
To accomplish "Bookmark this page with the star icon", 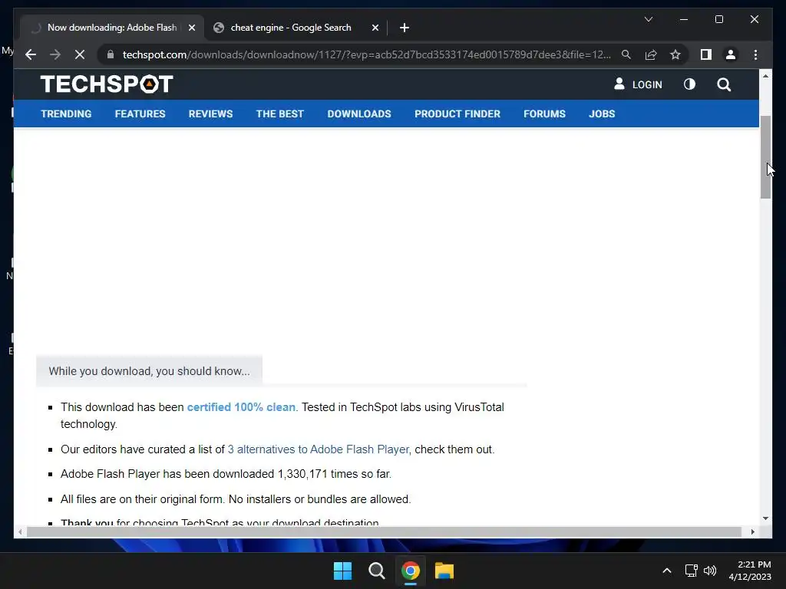I will 675,54.
